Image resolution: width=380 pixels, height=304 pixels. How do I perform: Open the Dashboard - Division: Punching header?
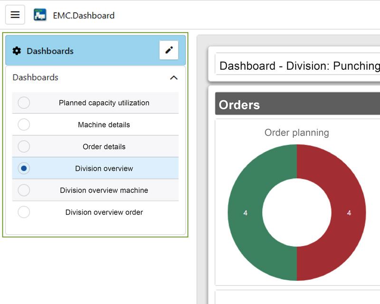pos(298,66)
